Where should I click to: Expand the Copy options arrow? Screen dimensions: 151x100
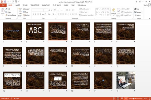[12, 12]
